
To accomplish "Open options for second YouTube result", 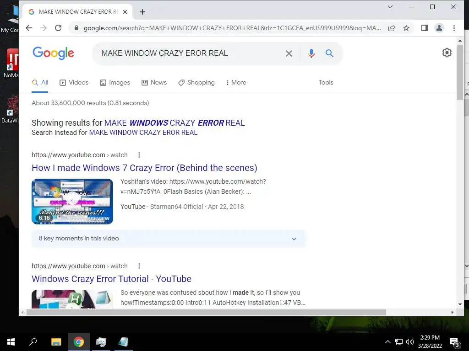I will coord(139,266).
